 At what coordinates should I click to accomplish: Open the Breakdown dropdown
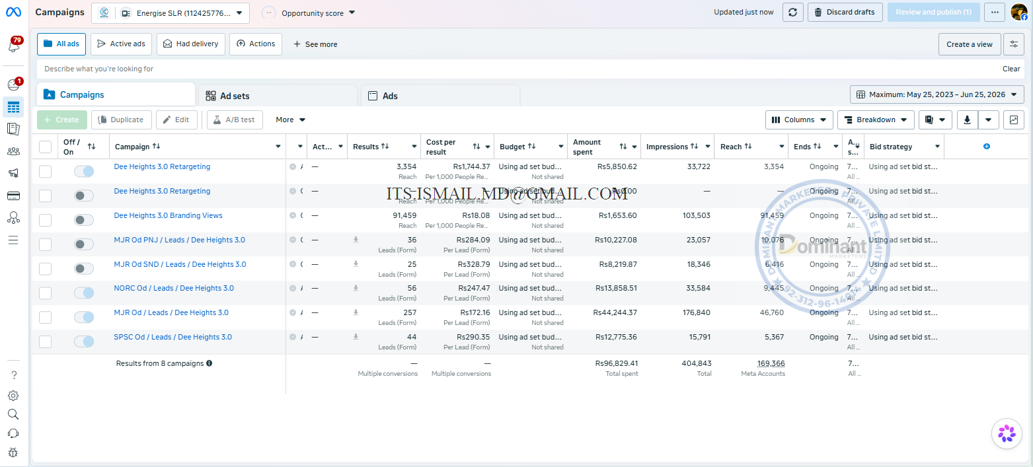876,120
